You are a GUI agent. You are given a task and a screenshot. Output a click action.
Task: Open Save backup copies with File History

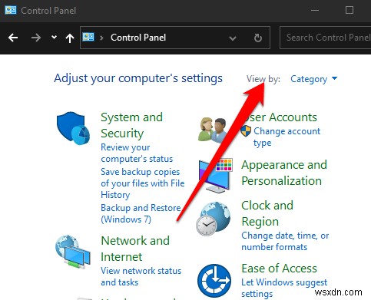[143, 183]
